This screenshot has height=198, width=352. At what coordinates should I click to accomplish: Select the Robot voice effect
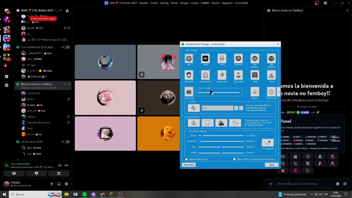(271, 75)
